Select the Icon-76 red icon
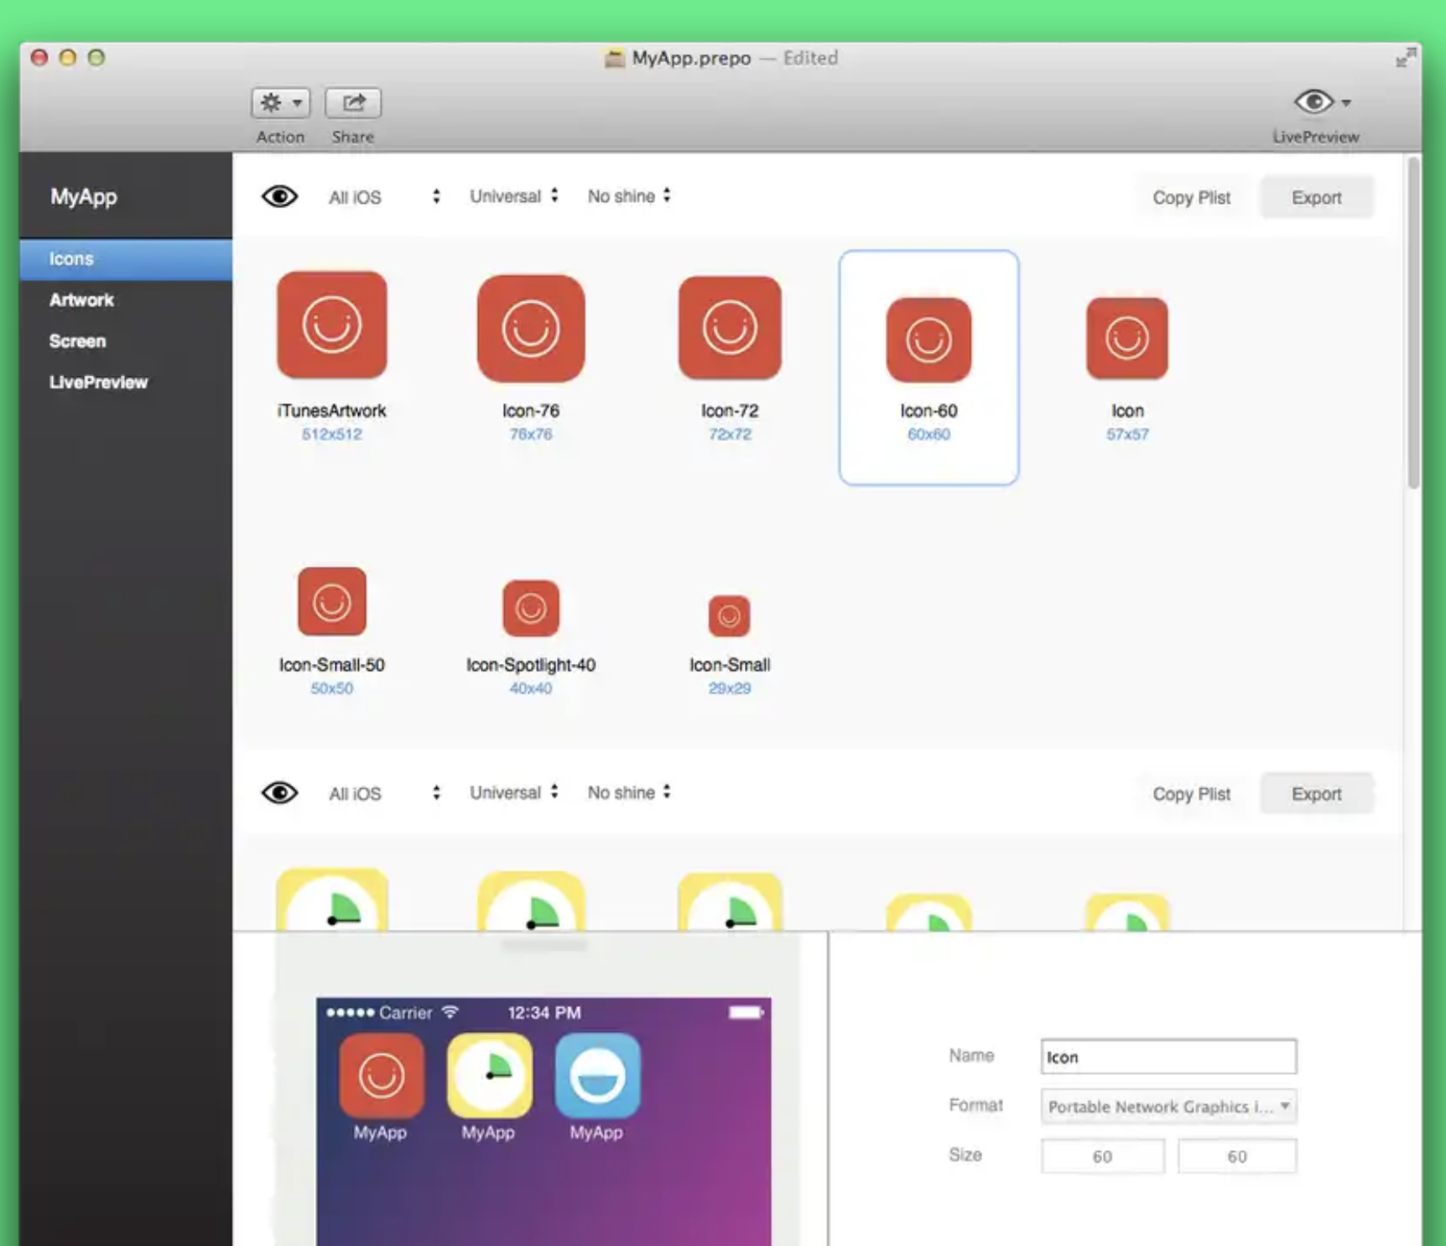Image resolution: width=1446 pixels, height=1246 pixels. tap(531, 329)
